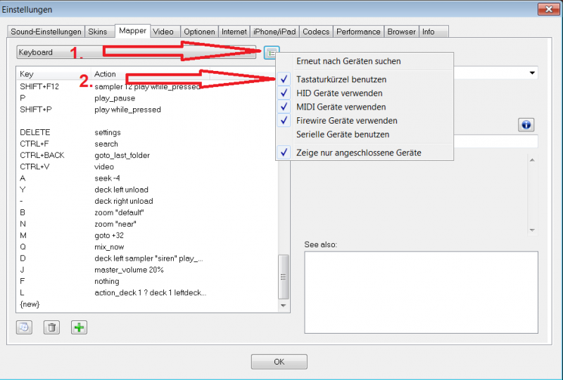The height and width of the screenshot is (380, 563).
Task: Open the dropdown arrow right of menu
Action: pos(532,73)
